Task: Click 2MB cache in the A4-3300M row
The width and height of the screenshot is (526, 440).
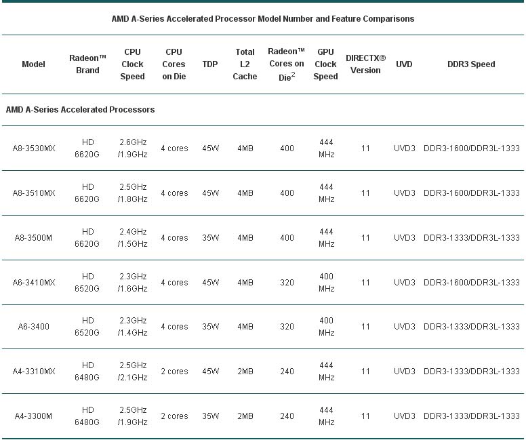Action: pyautogui.click(x=245, y=416)
